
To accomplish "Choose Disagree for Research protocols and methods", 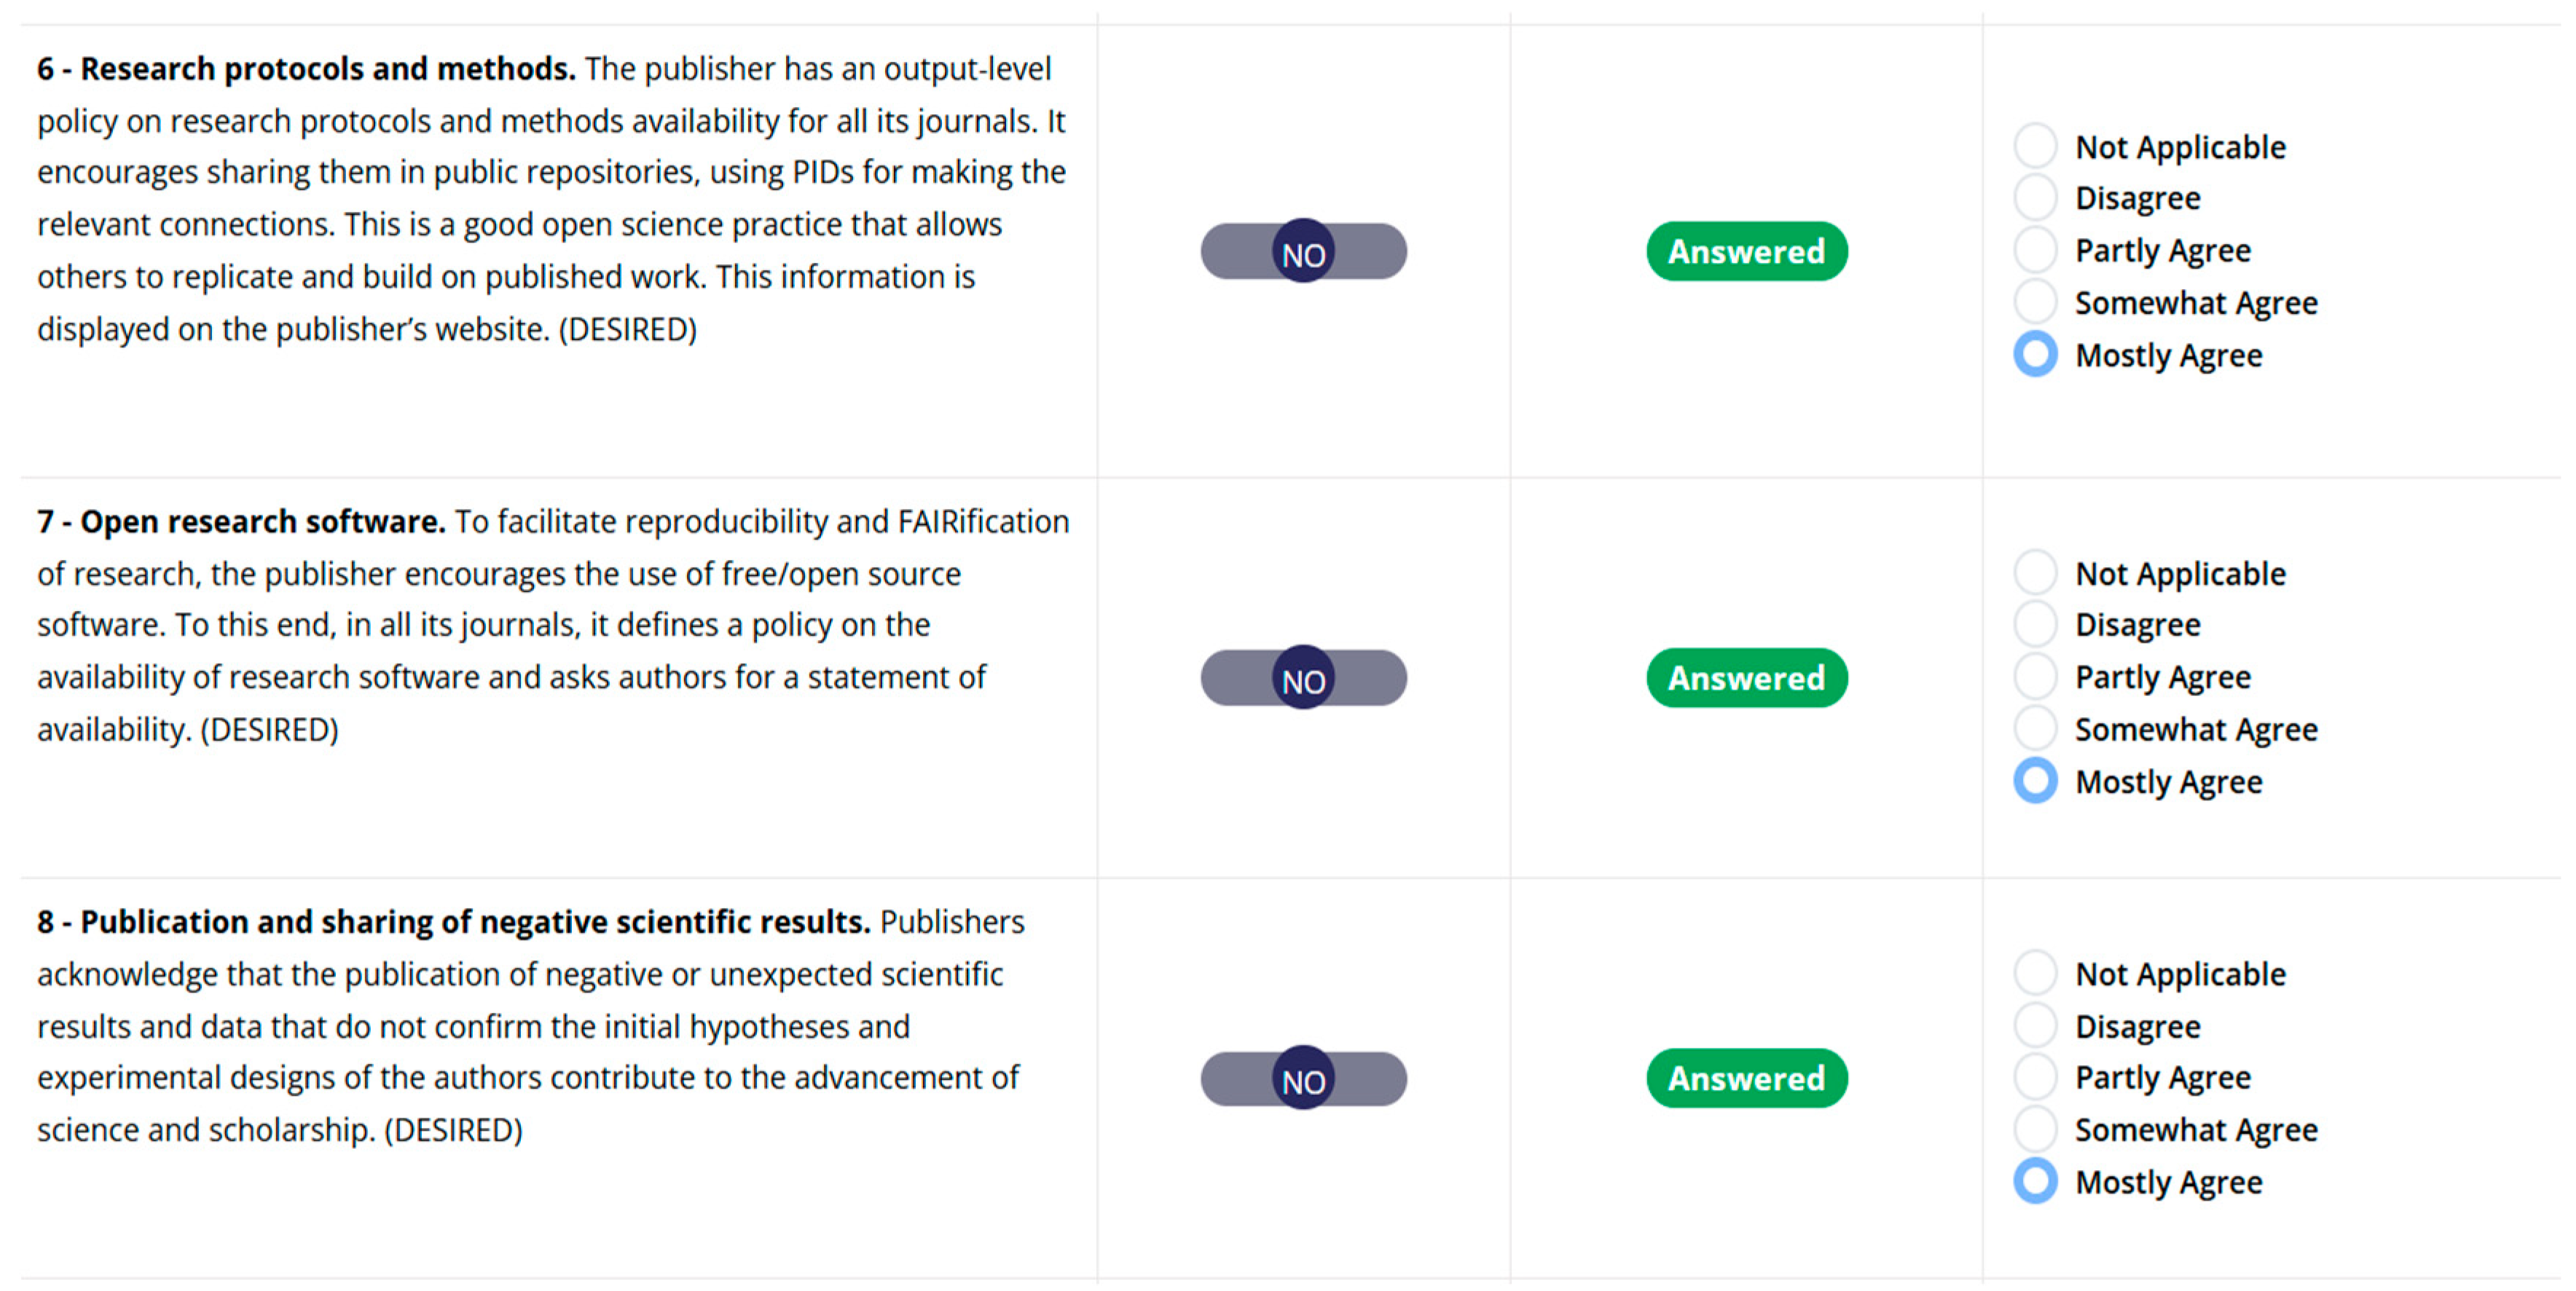I will (x=2035, y=198).
